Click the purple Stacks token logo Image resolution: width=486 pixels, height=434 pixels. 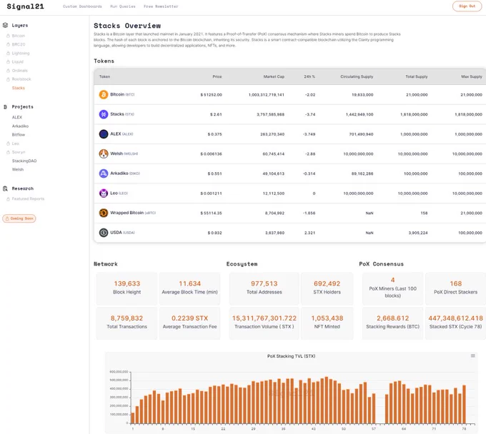(104, 114)
